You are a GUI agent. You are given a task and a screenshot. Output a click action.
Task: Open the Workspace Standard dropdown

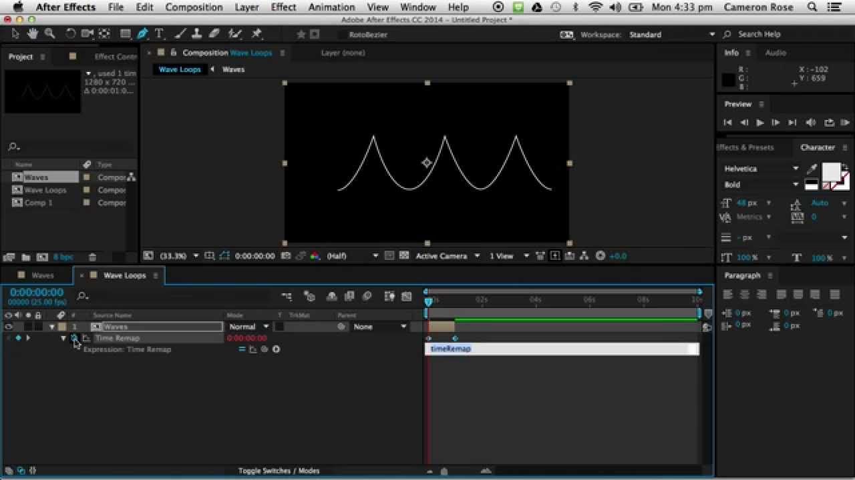click(671, 35)
